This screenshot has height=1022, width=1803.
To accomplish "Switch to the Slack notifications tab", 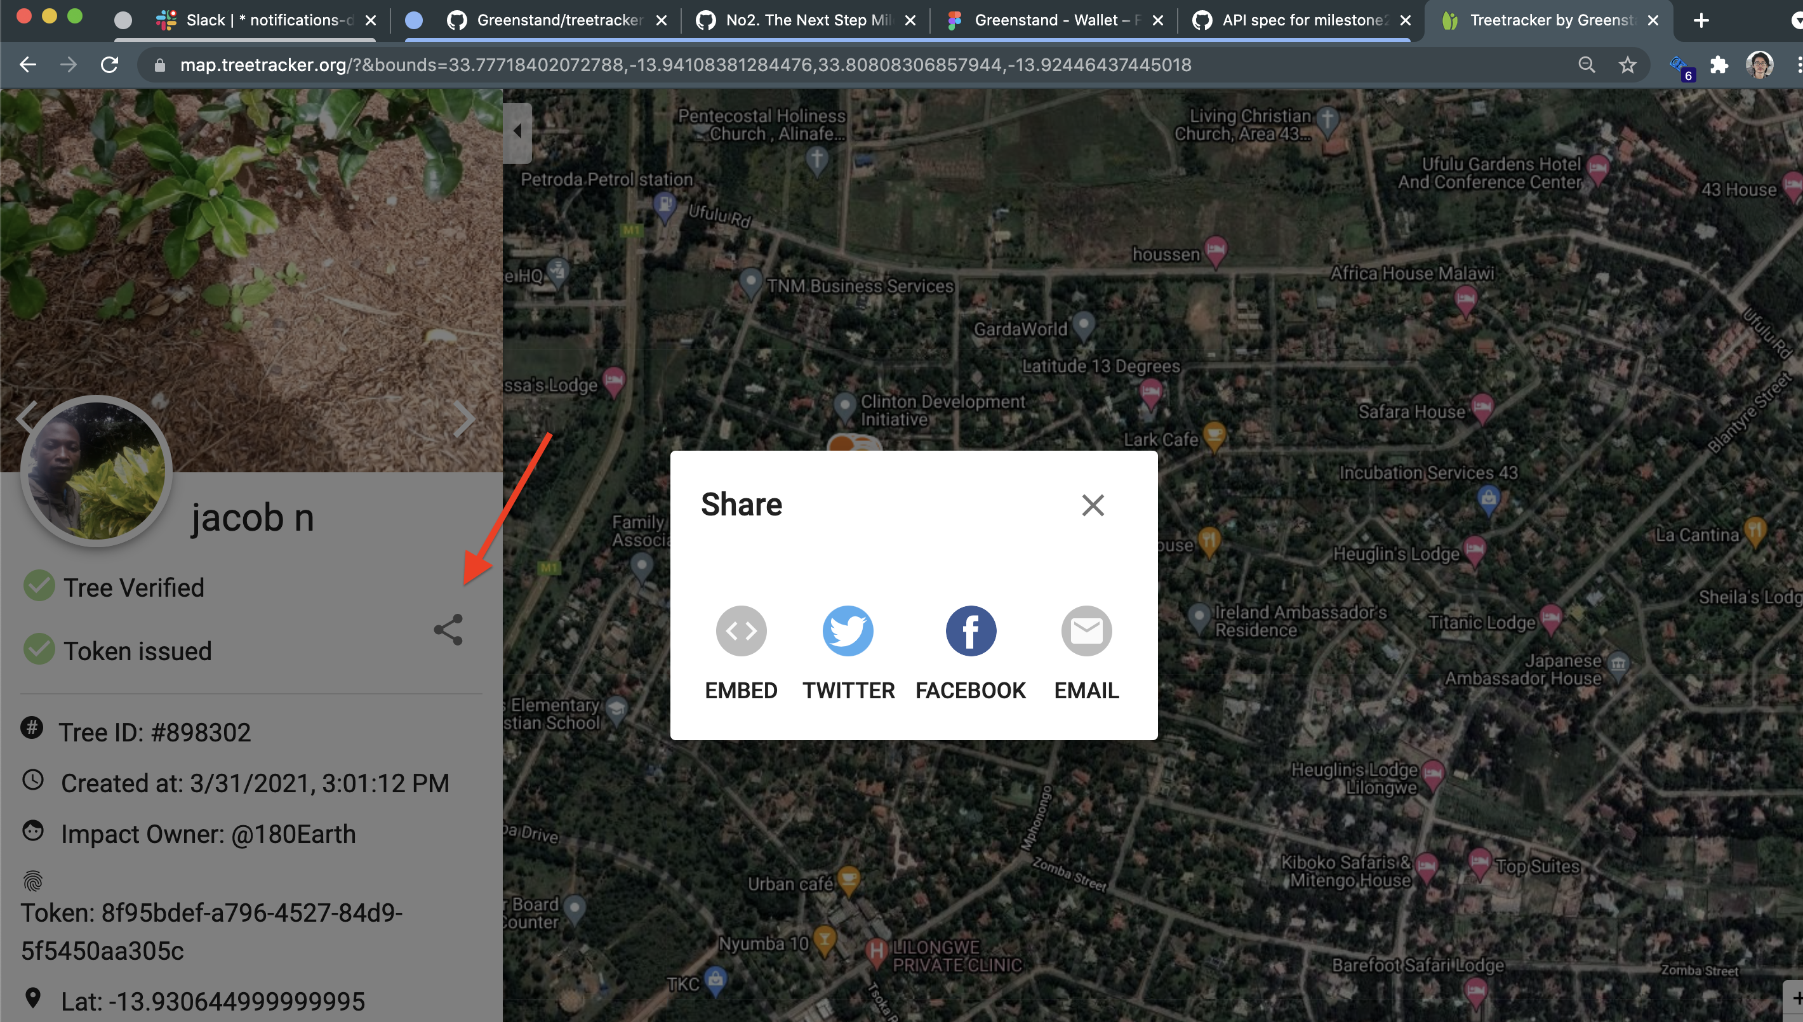I will pyautogui.click(x=265, y=20).
